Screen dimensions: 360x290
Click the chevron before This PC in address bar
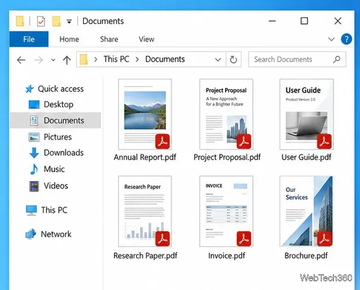click(95, 60)
